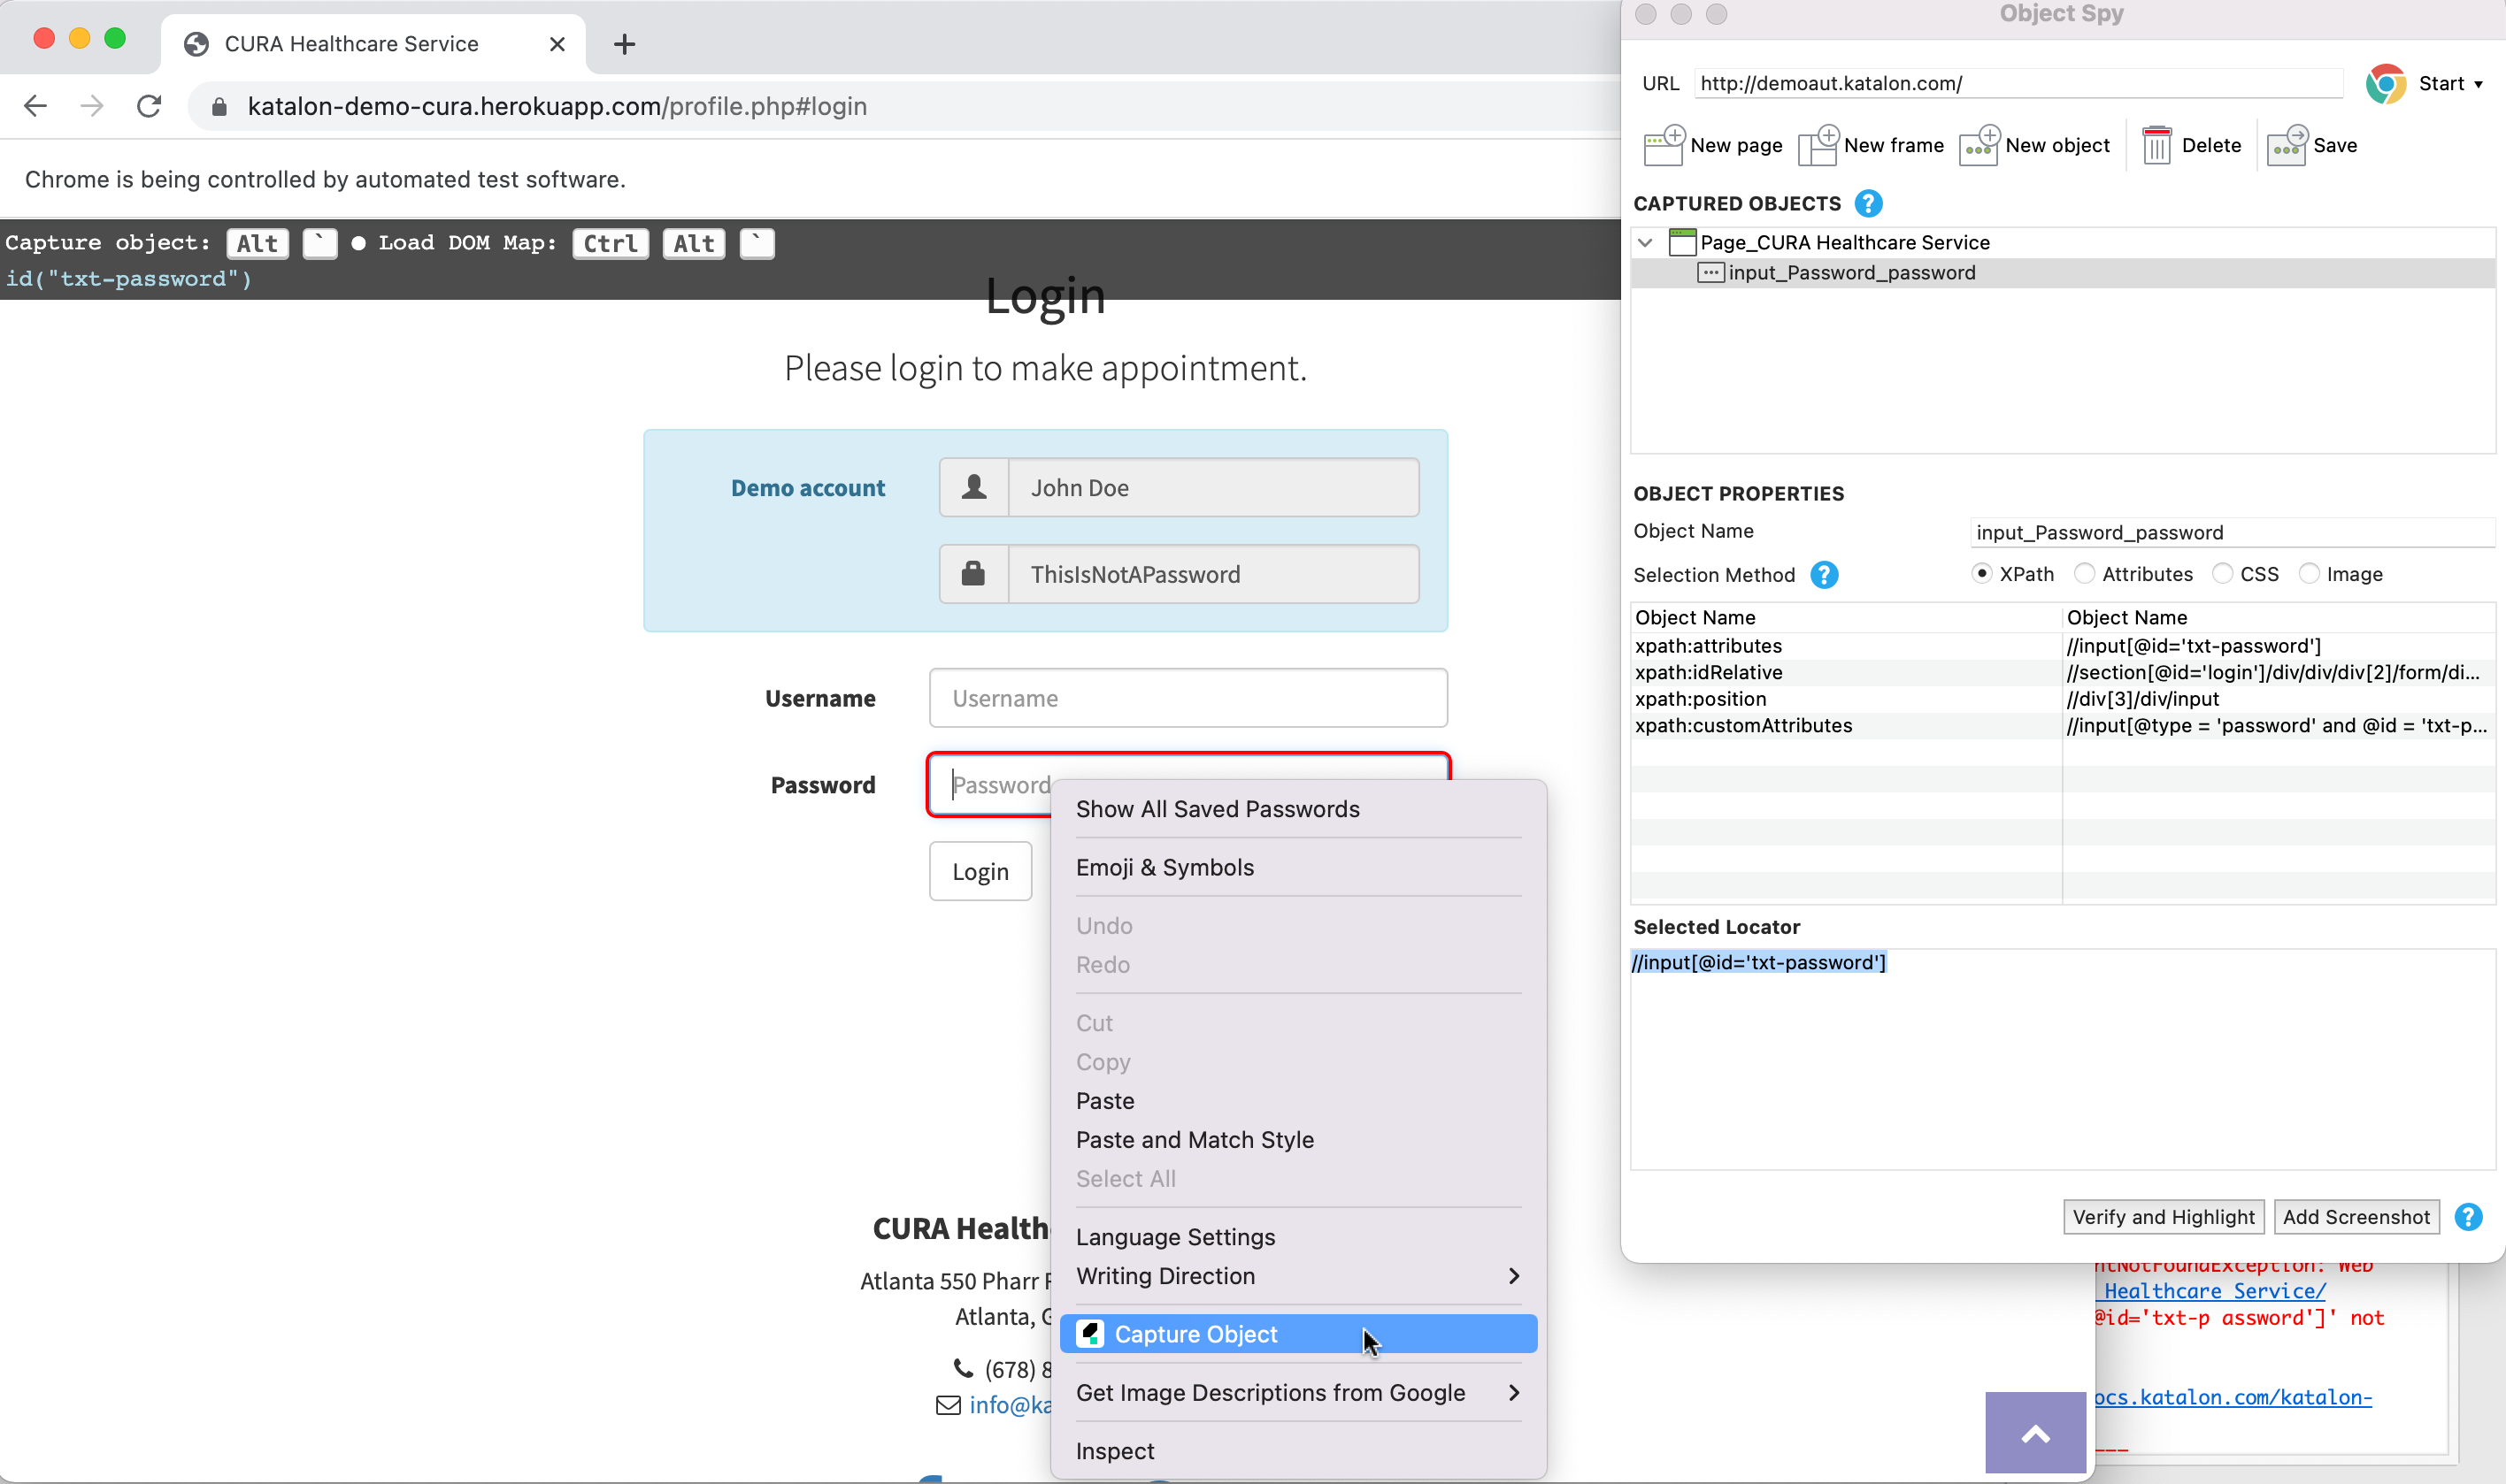
Task: Open the Start browser dropdown arrow
Action: pos(2478,84)
